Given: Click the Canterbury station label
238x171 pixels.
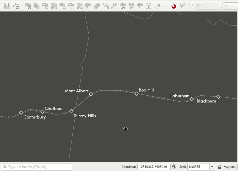Looking at the screenshot, I should click(x=35, y=117).
